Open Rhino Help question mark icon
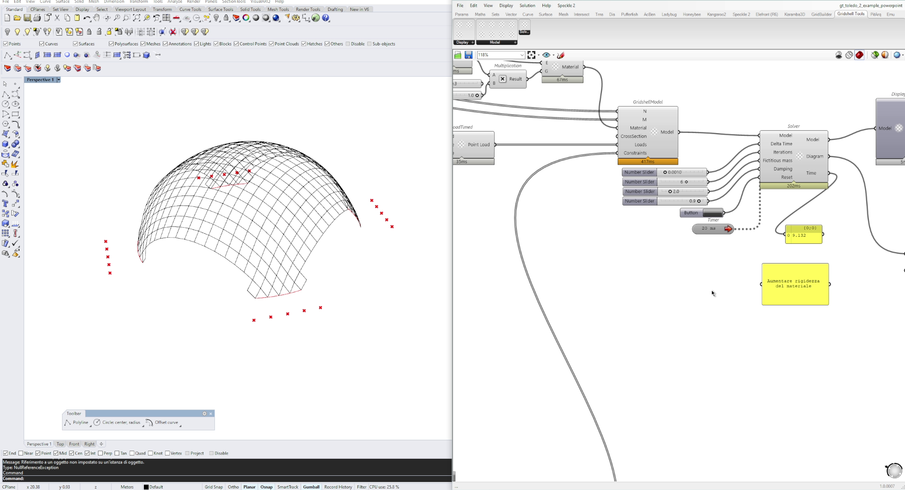This screenshot has width=905, height=490. 326,18
